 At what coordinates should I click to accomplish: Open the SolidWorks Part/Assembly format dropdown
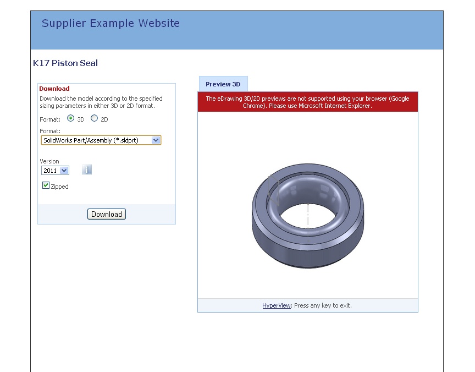point(101,140)
